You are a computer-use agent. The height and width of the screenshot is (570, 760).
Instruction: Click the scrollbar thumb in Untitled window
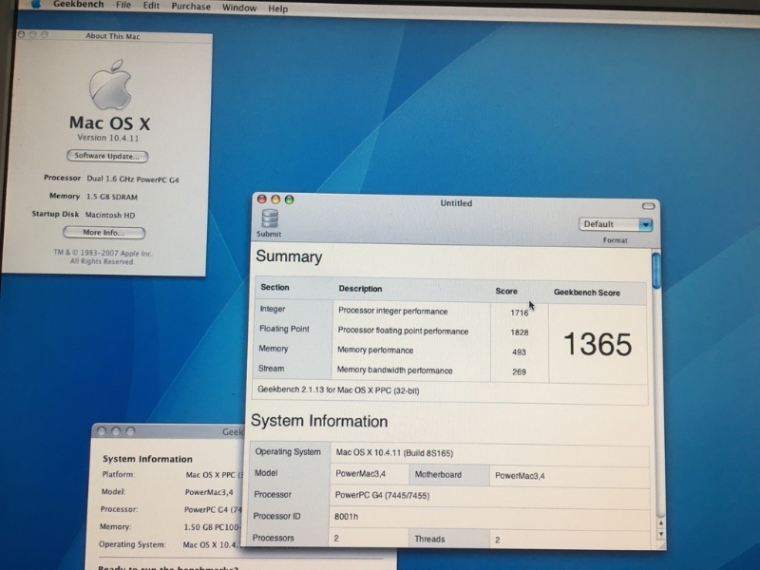click(655, 271)
